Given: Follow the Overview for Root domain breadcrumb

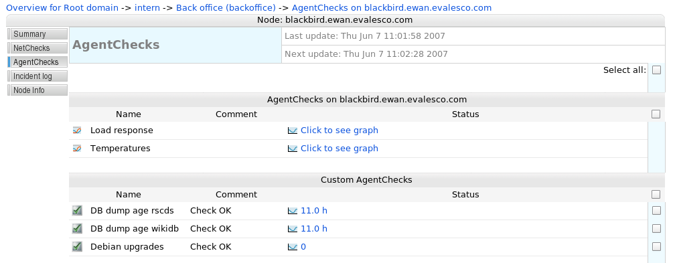Looking at the screenshot, I should [x=62, y=8].
